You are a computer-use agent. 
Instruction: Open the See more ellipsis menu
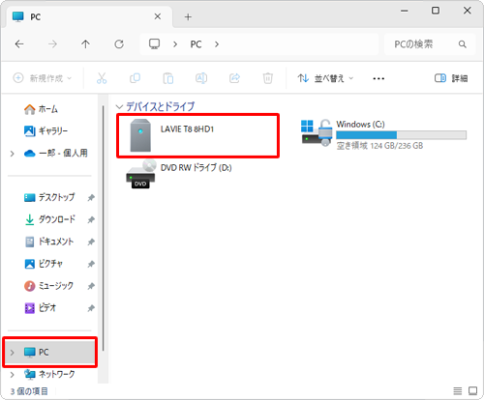(x=378, y=78)
